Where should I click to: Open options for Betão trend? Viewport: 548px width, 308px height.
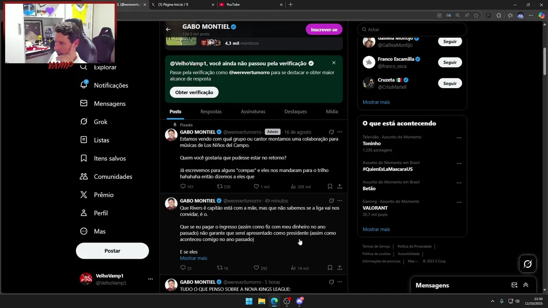pos(459,183)
